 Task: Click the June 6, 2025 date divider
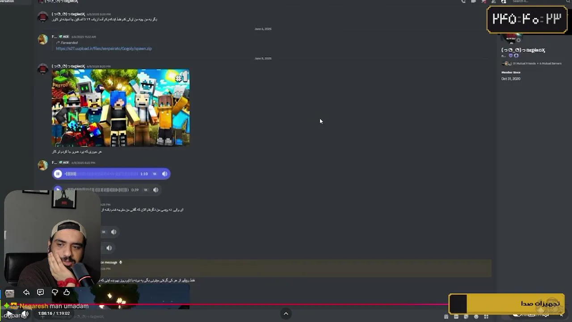point(263,29)
